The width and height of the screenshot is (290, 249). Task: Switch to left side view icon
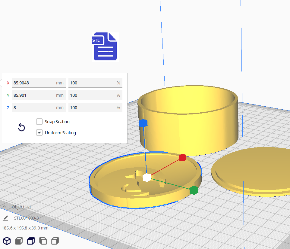point(43,241)
